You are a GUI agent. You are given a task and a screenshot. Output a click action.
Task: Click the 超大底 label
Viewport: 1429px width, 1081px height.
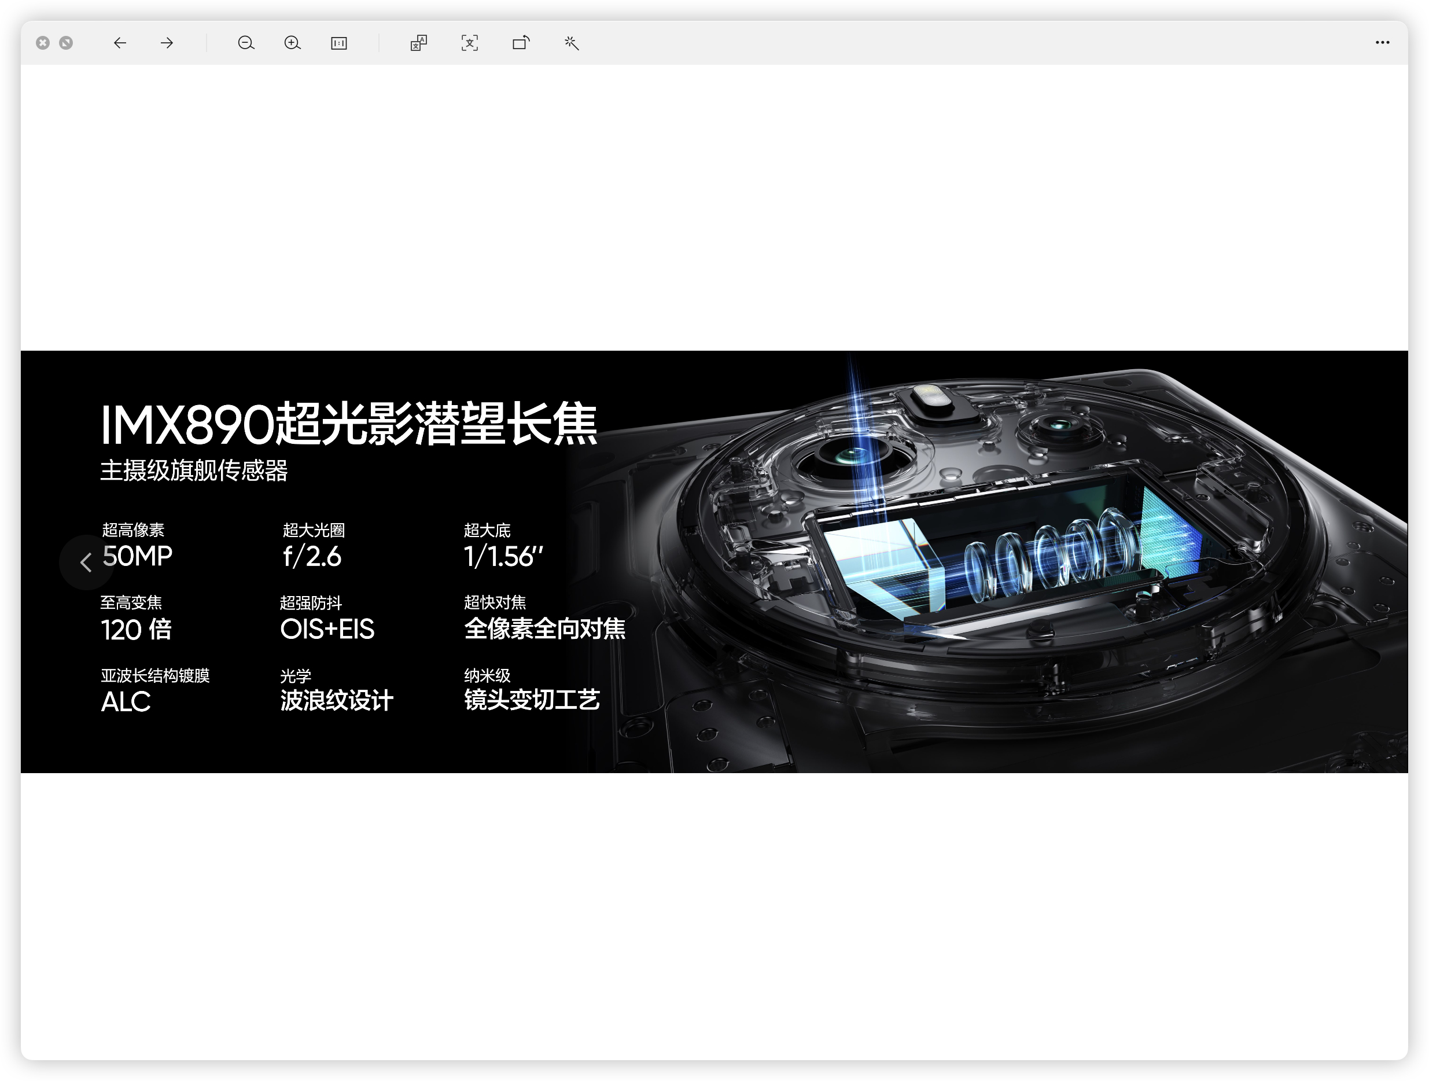(487, 531)
